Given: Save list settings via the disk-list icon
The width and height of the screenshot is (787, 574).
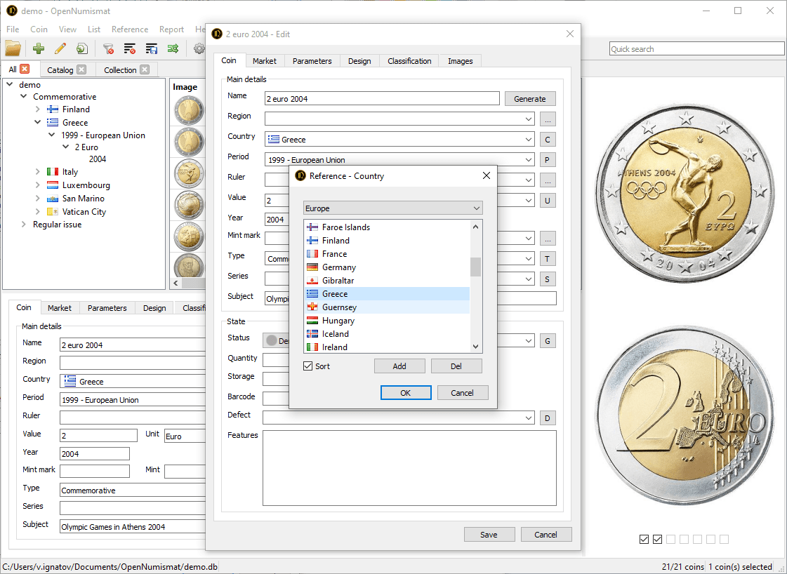Looking at the screenshot, I should click(151, 48).
